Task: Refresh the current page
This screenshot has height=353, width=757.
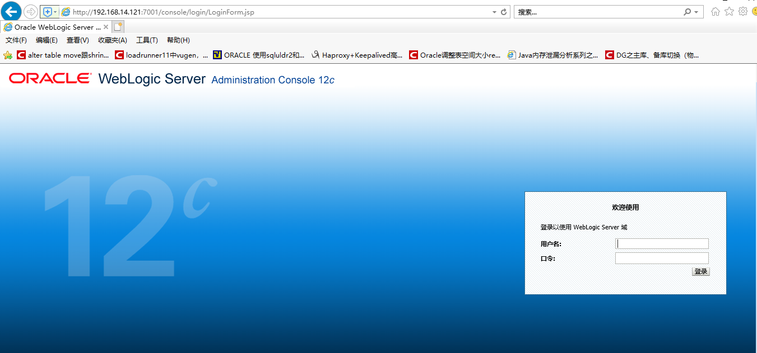Action: point(503,11)
